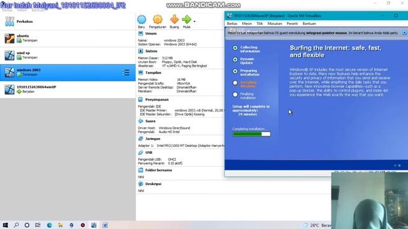Click the Umum section icon
The height and width of the screenshot is (229, 408).
pos(140,34)
